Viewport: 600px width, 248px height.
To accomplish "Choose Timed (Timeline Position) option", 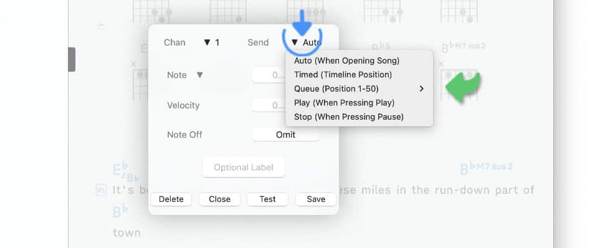I will pyautogui.click(x=343, y=75).
